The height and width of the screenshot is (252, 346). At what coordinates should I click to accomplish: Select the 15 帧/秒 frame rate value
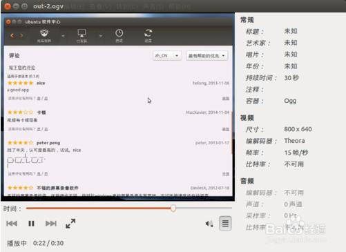(x=296, y=153)
